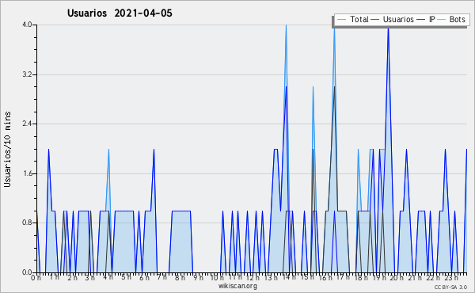This screenshot has height=293, width=475.
Task: Click the 13 h x-axis label
Action: click(x=271, y=277)
